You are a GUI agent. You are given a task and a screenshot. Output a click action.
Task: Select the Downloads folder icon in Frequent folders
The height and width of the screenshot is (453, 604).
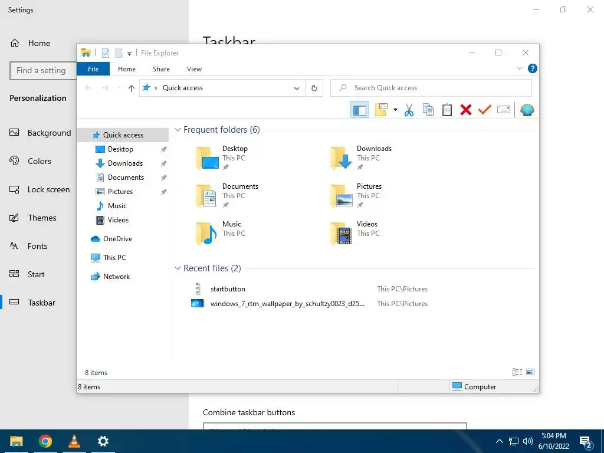point(342,157)
